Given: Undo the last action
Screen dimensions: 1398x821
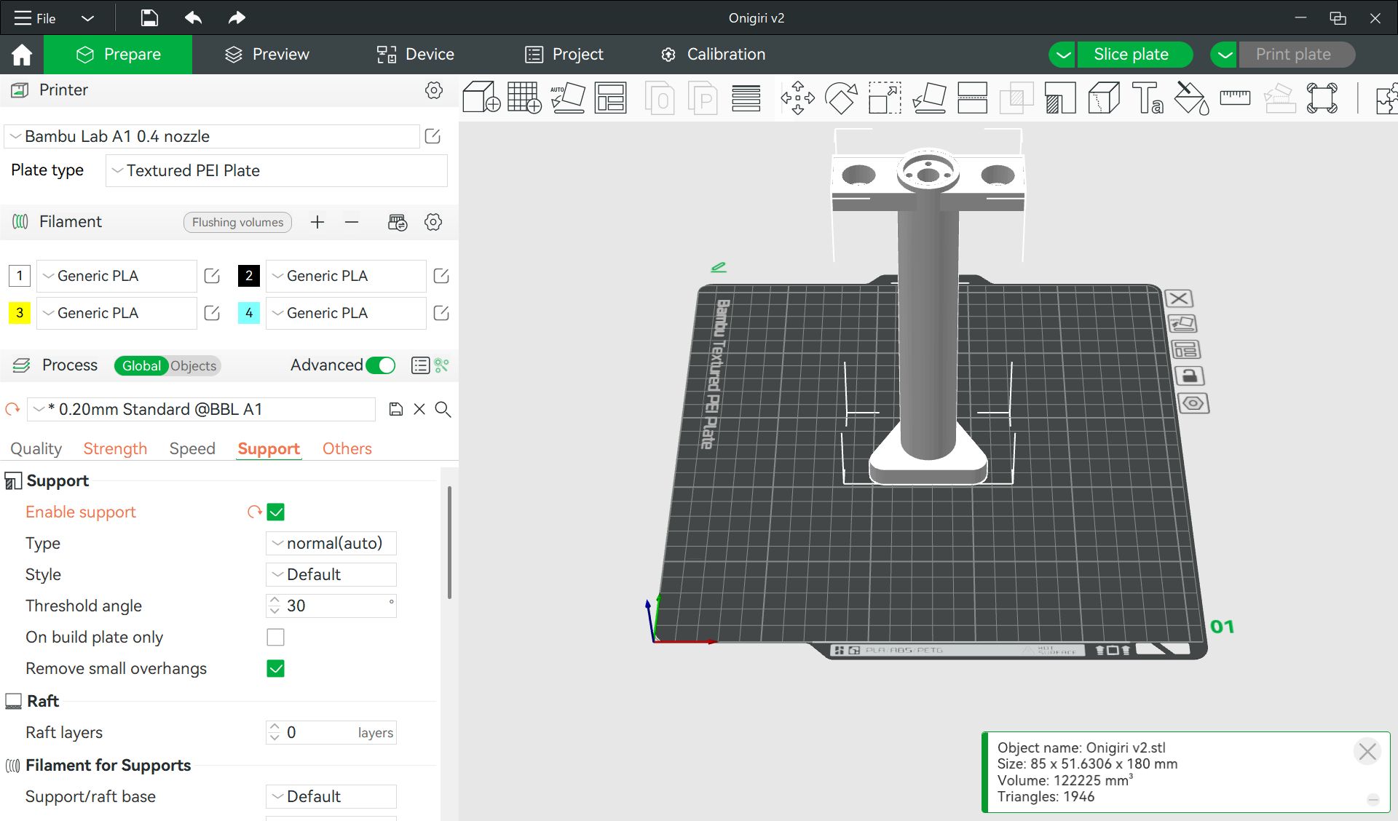Looking at the screenshot, I should 193,18.
